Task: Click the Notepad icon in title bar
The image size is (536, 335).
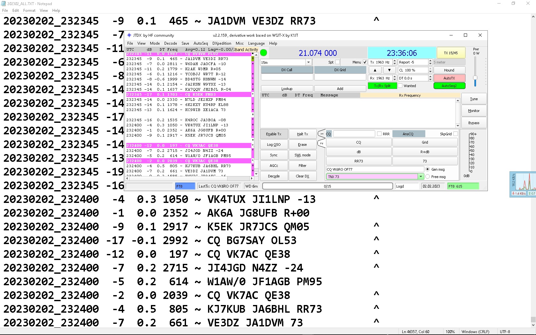Action: click(x=4, y=4)
